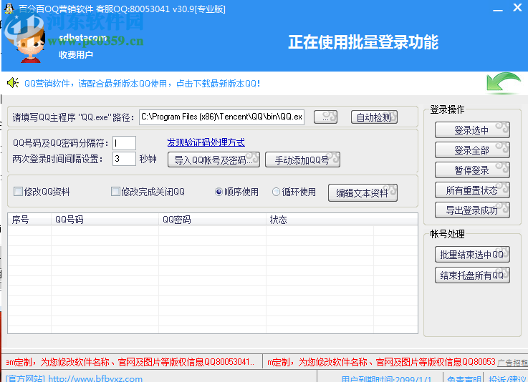Click the speaker announcement icon
528x382 pixels.
(x=13, y=83)
